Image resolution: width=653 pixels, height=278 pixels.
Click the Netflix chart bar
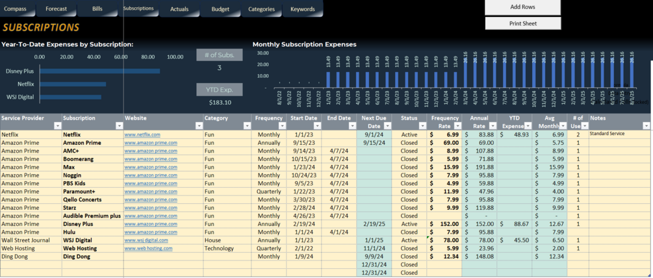coord(73,84)
